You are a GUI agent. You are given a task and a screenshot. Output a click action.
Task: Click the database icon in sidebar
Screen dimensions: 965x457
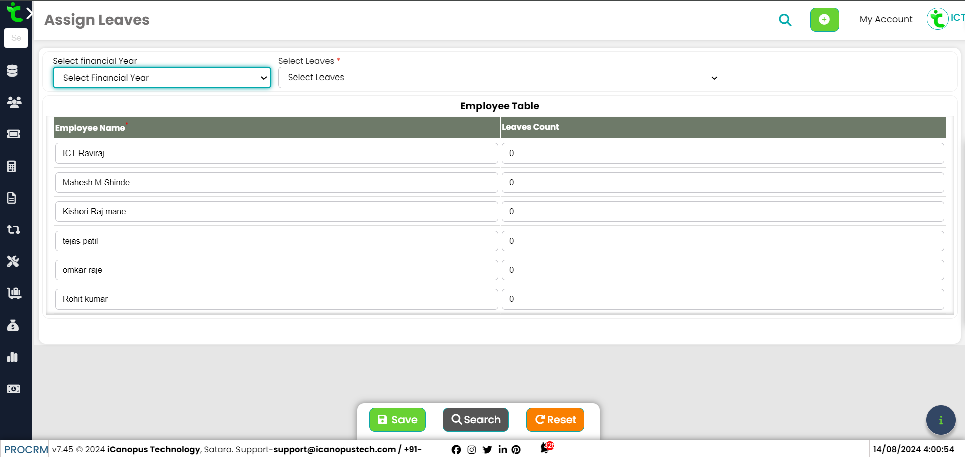13,71
